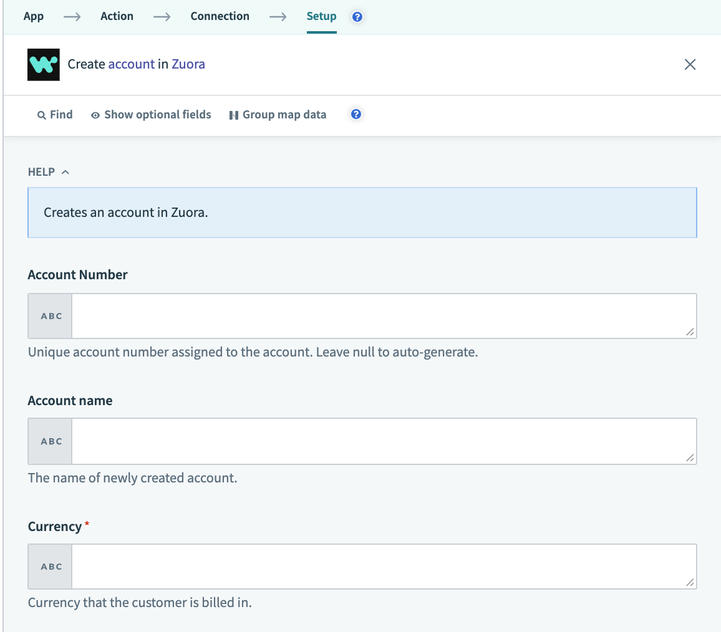This screenshot has width=721, height=632.
Task: Select the Connection step
Action: (x=220, y=17)
